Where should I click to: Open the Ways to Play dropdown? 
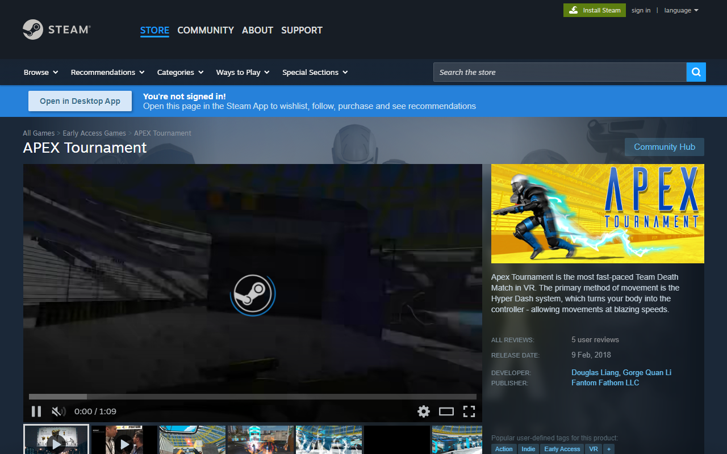tap(243, 72)
